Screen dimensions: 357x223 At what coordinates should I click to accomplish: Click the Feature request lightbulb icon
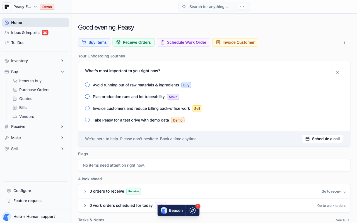[9, 201]
